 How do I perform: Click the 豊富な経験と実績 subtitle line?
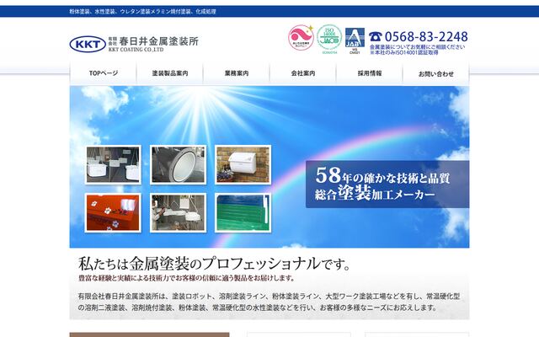187,278
